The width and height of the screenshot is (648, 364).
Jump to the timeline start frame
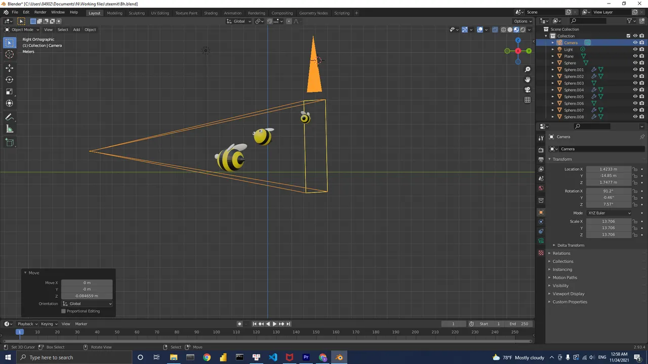[255, 324]
